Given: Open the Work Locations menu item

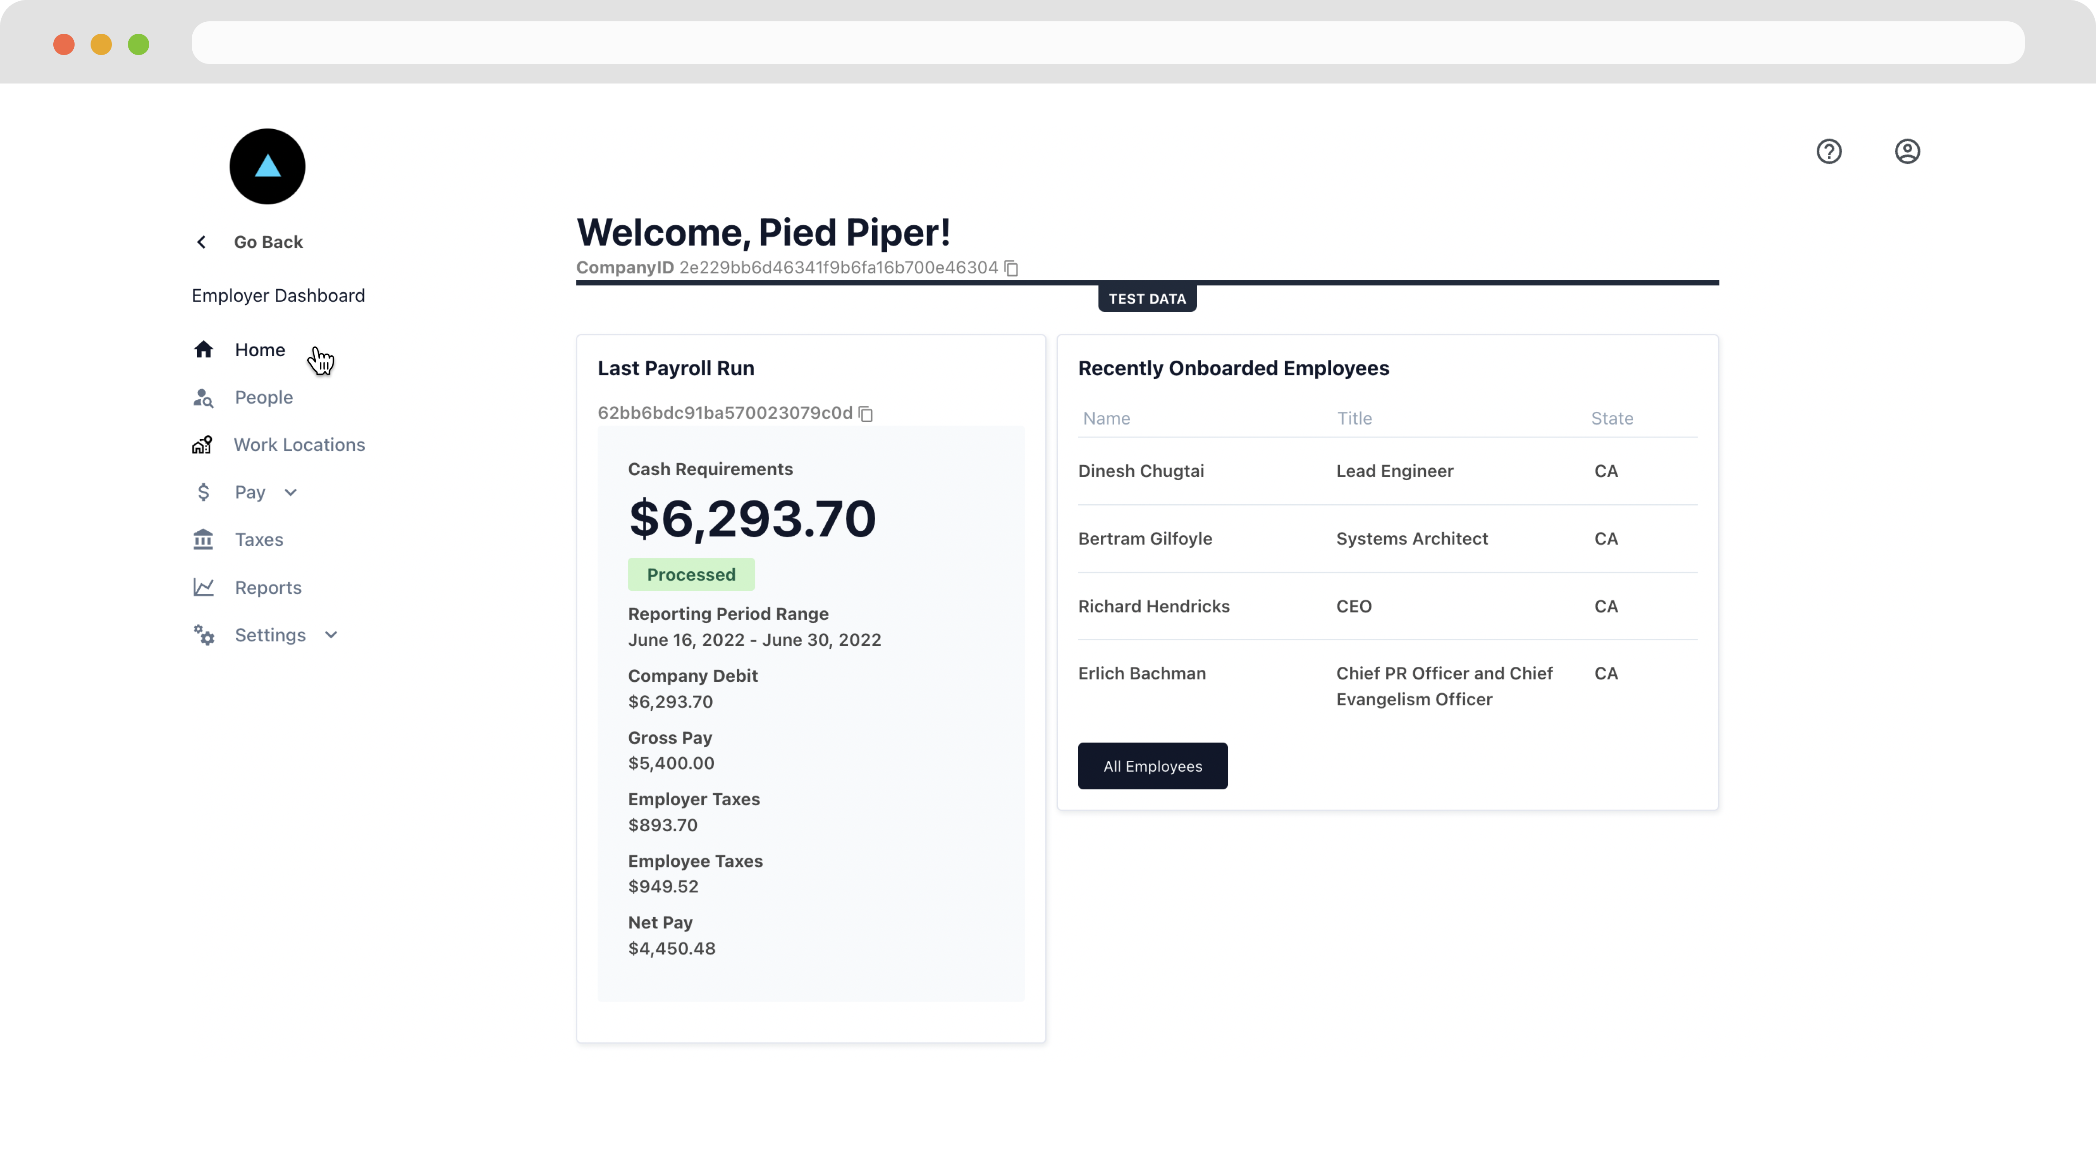Looking at the screenshot, I should click(x=299, y=445).
